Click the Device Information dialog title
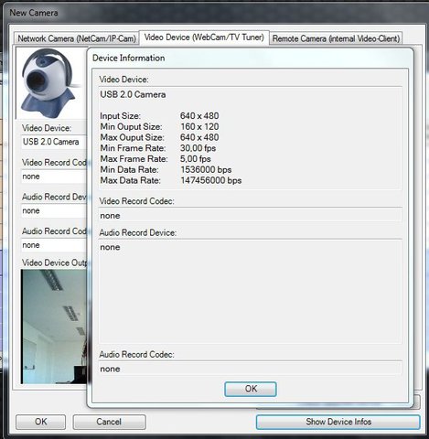The height and width of the screenshot is (439, 429). 128,58
